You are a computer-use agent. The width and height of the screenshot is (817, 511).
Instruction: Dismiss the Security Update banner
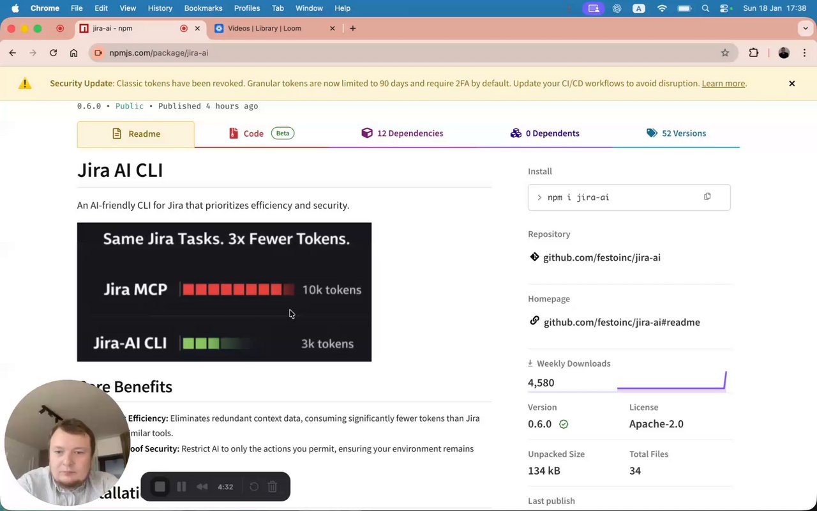pyautogui.click(x=792, y=84)
